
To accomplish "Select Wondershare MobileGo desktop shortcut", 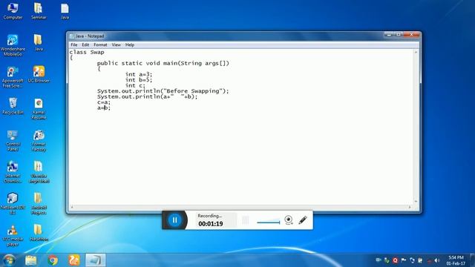I will pyautogui.click(x=13, y=45).
